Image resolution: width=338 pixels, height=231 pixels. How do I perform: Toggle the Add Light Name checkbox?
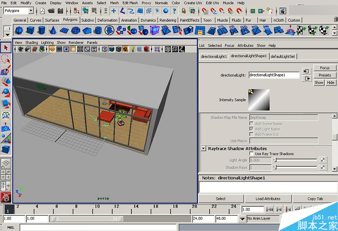coord(251,129)
